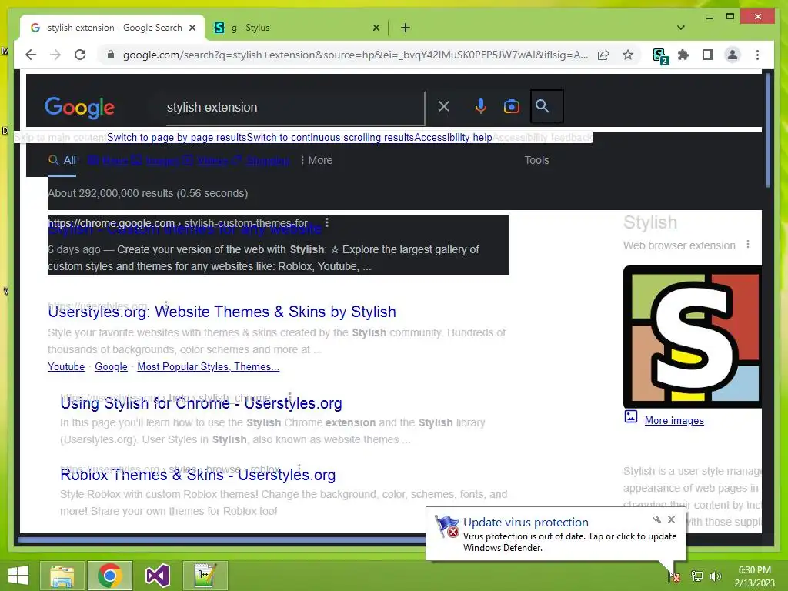Open the Youtube sitelink
Image resolution: width=788 pixels, height=591 pixels.
coord(66,367)
